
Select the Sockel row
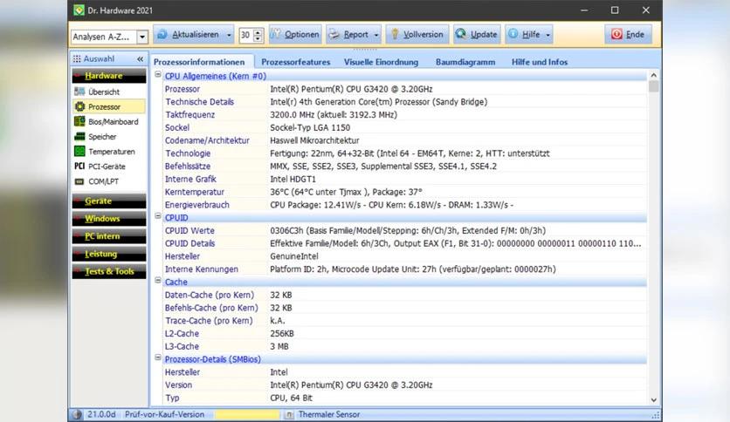[x=404, y=127]
